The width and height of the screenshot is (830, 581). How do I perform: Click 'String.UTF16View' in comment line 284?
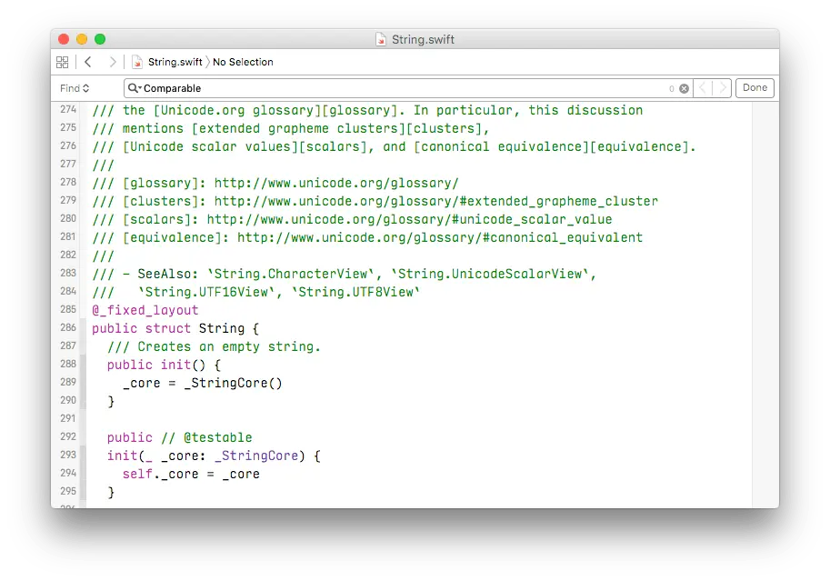click(206, 292)
